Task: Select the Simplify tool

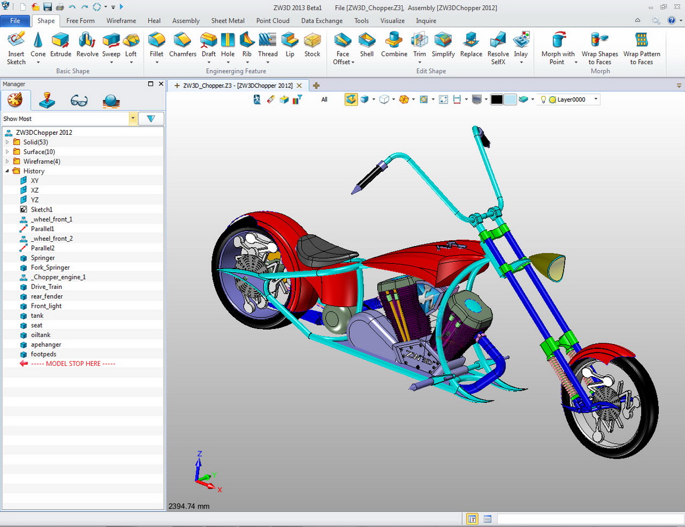Action: tap(443, 45)
